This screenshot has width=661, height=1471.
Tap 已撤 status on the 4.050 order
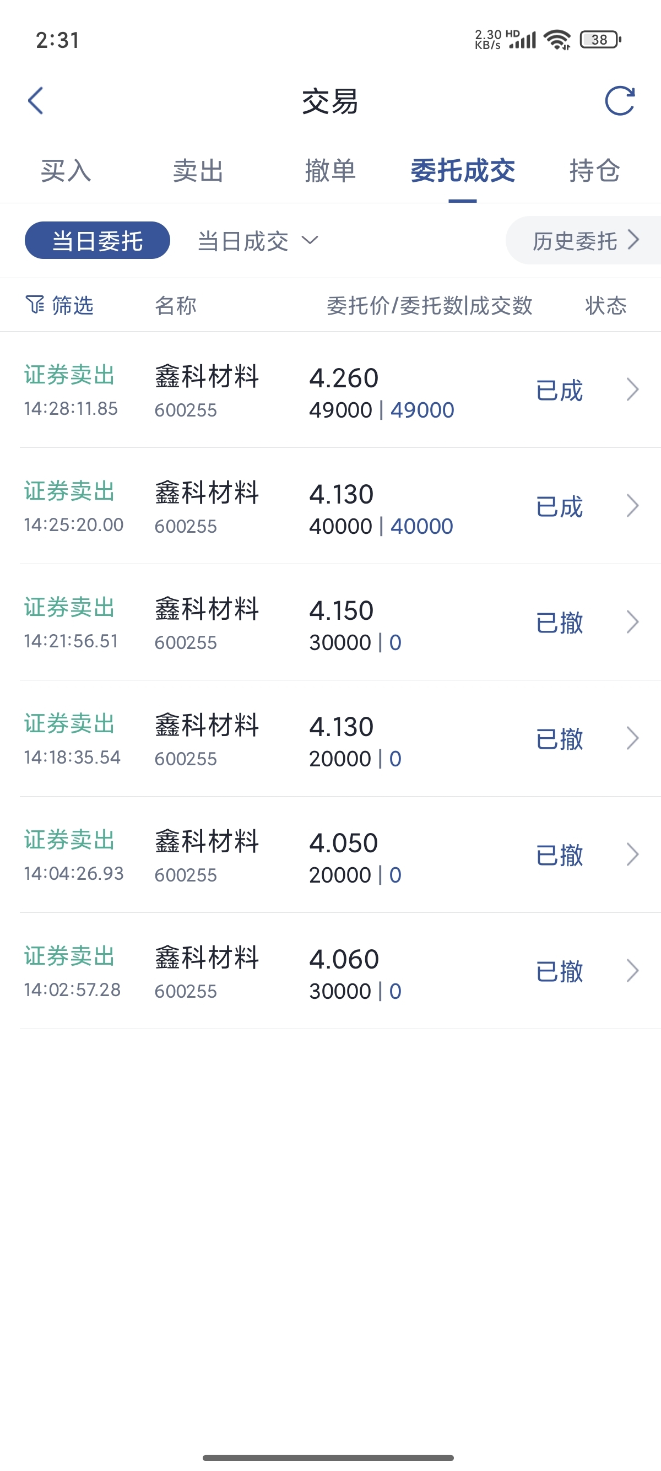pos(560,855)
